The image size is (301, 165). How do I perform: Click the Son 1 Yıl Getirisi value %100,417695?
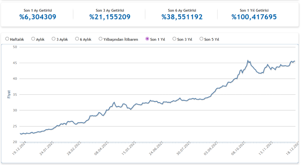click(x=254, y=17)
